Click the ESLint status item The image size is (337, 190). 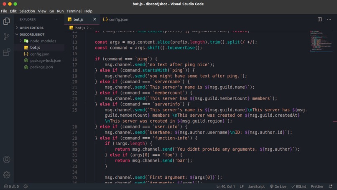point(299,187)
